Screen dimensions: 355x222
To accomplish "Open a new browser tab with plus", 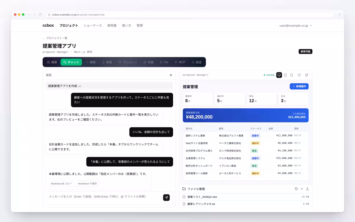I will coord(339,15).
